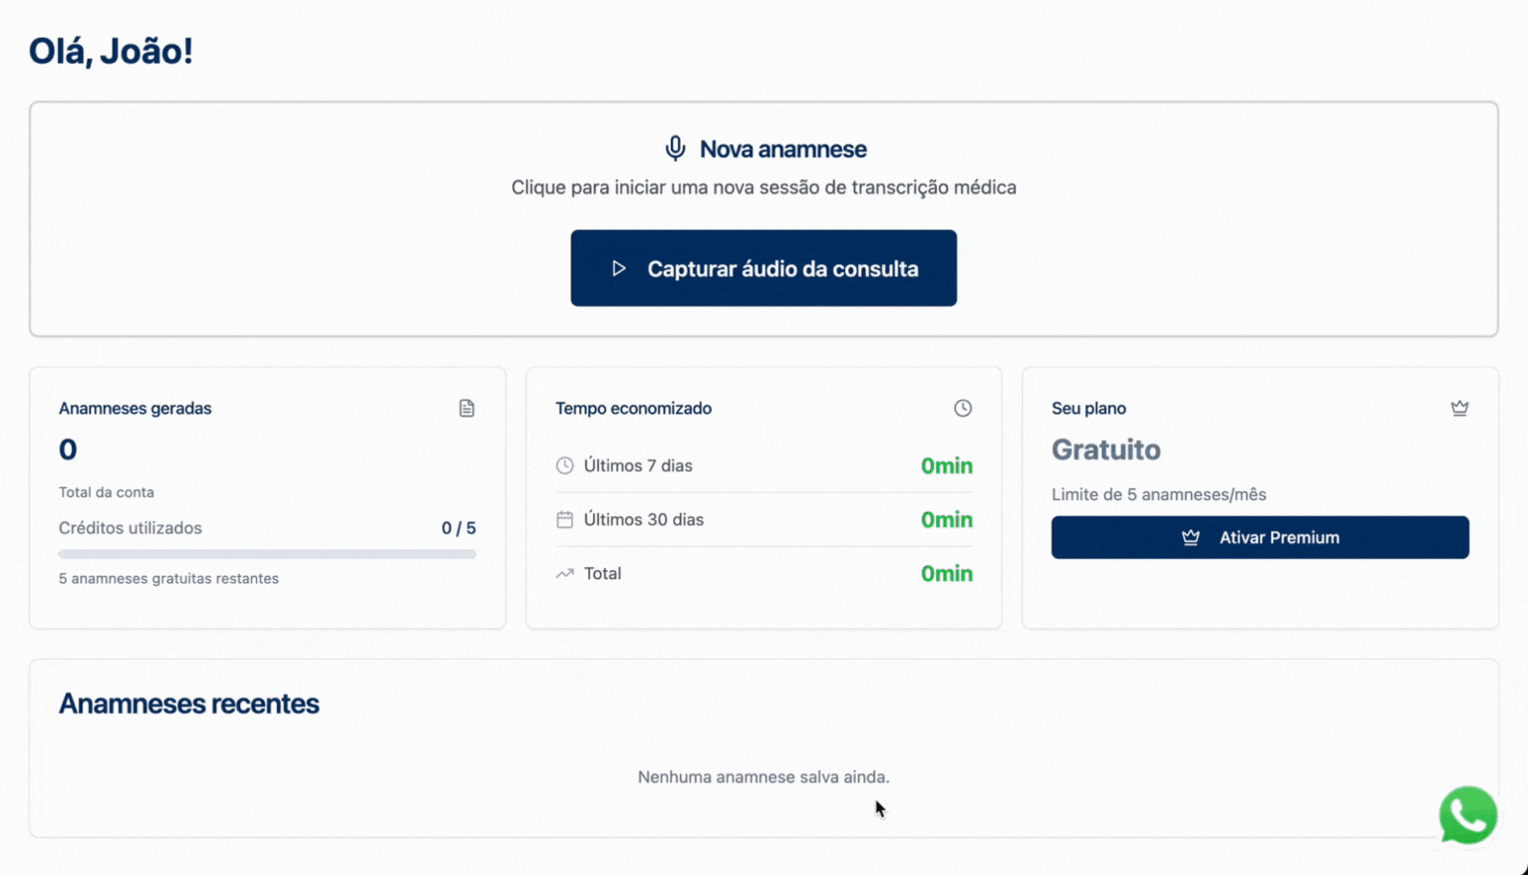Click the greeting Olá, João heading

(110, 50)
